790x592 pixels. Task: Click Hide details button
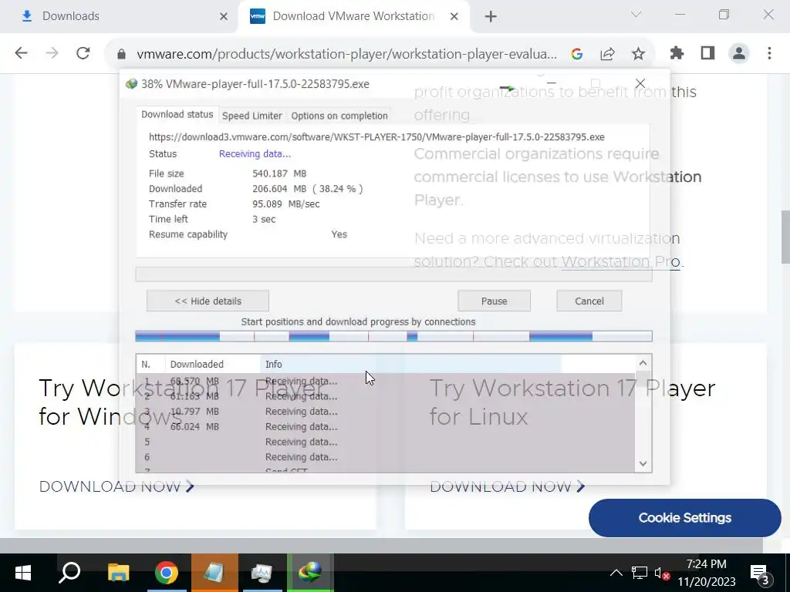click(208, 301)
